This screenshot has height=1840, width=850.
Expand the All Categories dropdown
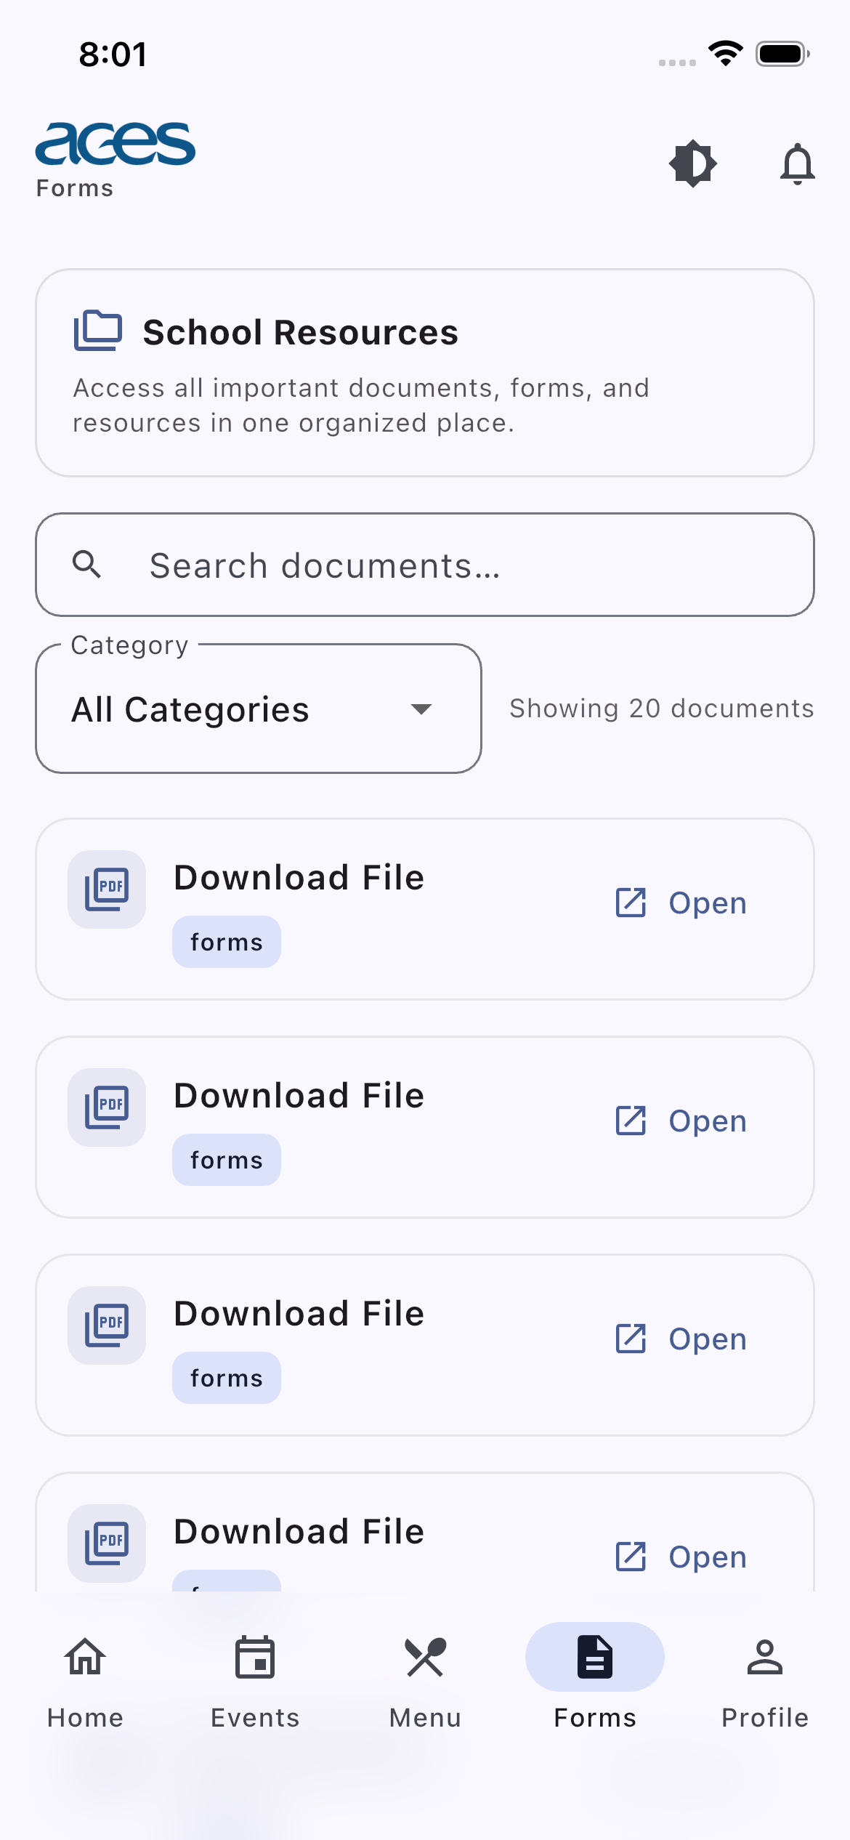tap(259, 709)
